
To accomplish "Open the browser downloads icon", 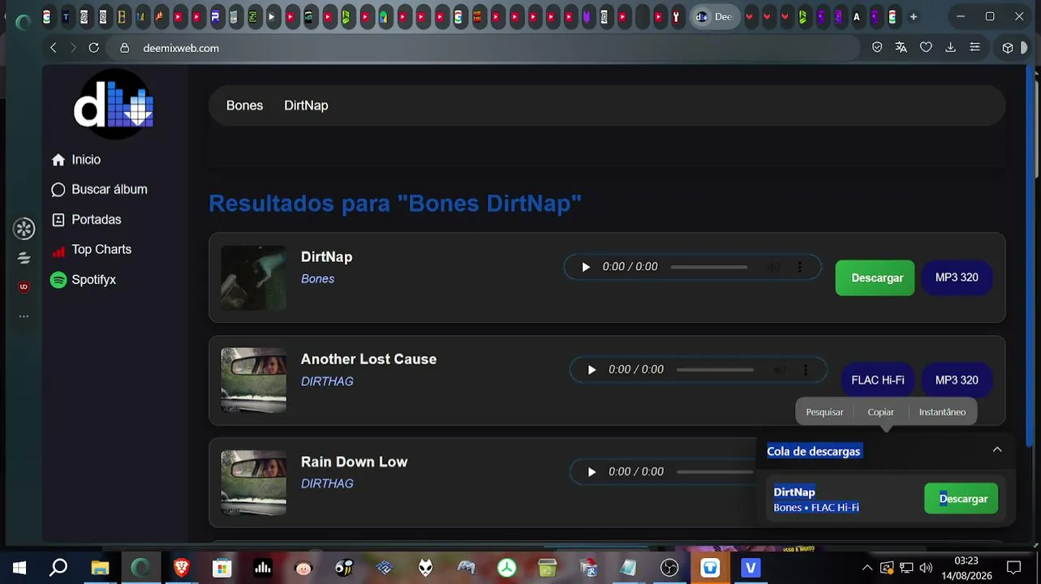I will click(950, 48).
